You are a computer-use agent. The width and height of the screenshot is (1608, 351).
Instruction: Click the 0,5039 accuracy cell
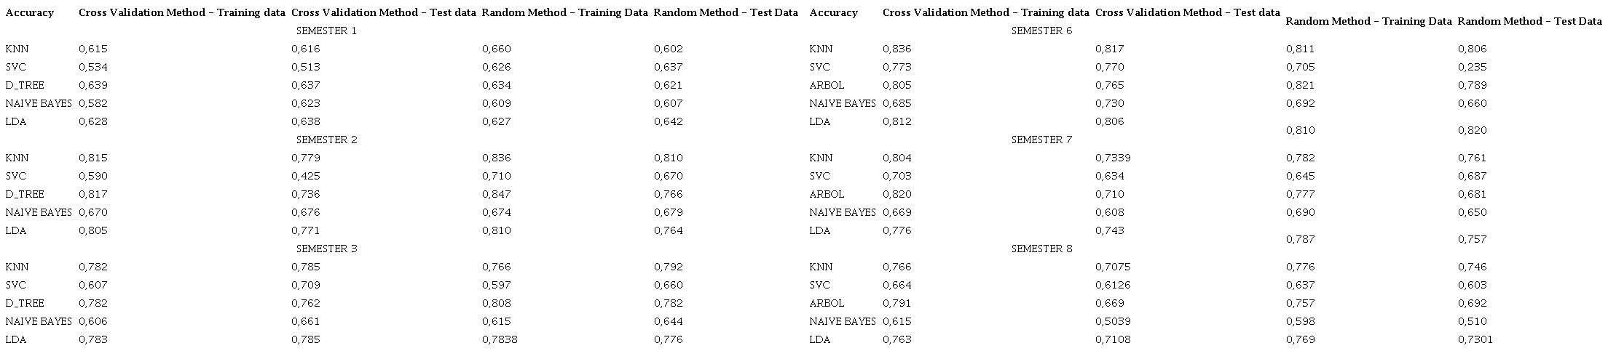click(1113, 322)
